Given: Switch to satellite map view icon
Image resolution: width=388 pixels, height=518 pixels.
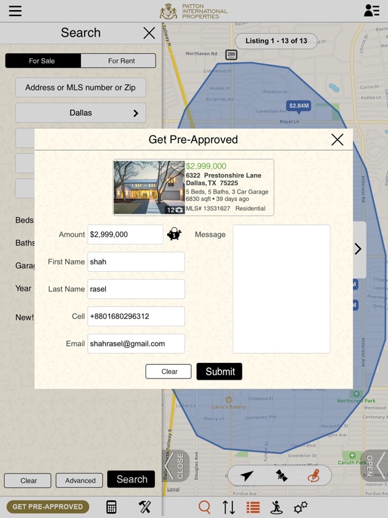Looking at the screenshot, I should coord(282,476).
